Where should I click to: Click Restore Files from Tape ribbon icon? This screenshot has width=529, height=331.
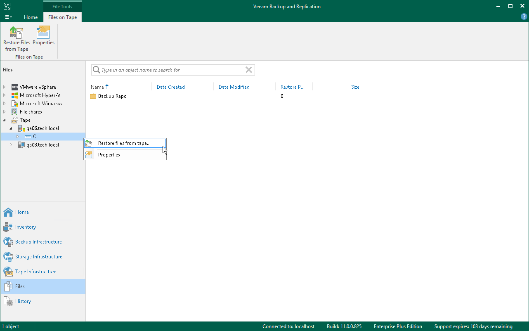coord(17,39)
